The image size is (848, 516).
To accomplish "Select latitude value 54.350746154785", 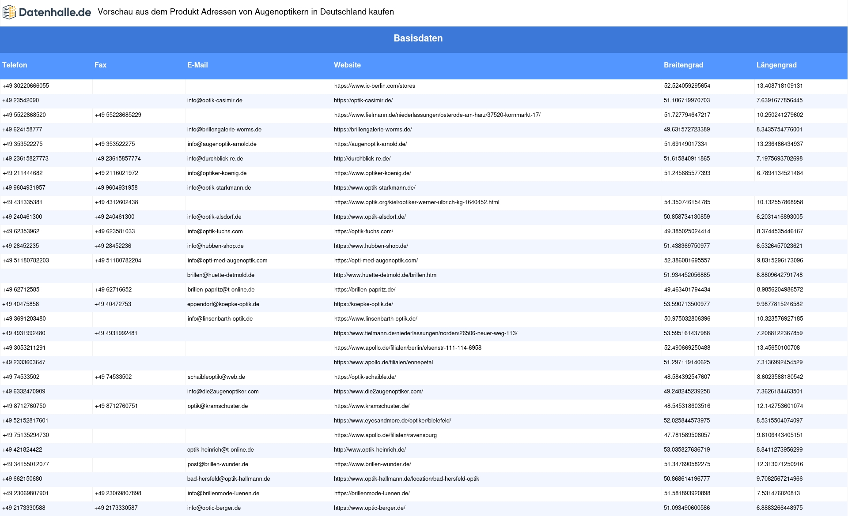I will (687, 202).
